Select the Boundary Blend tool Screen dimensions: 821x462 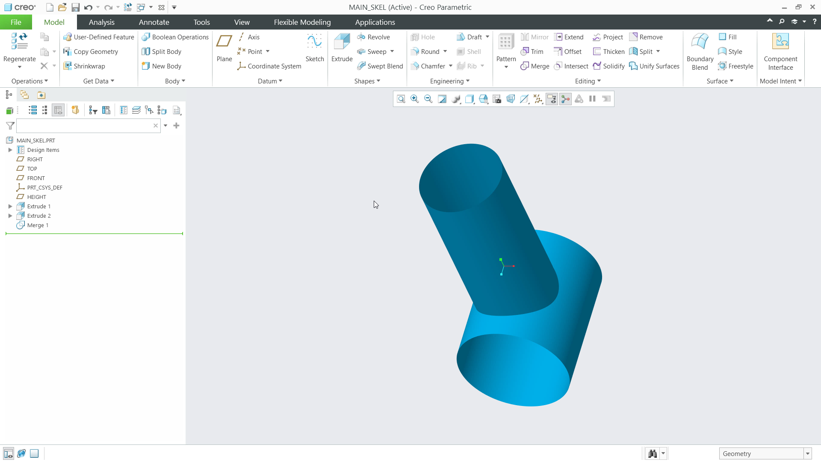point(700,51)
